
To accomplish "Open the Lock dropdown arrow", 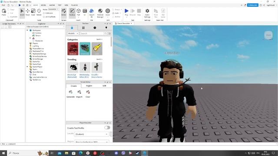I will (120, 13).
